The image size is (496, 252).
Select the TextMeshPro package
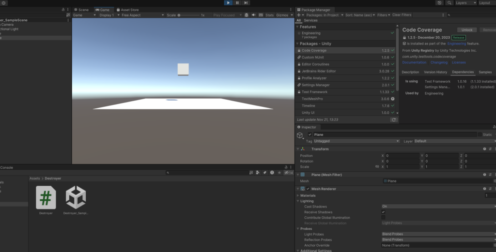point(345,99)
